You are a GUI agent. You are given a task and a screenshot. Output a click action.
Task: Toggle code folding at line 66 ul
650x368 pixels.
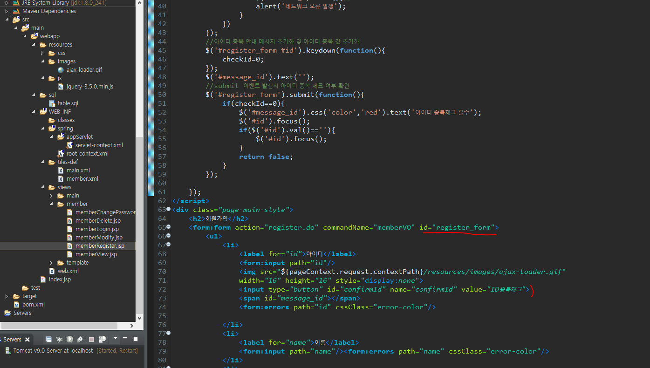169,236
